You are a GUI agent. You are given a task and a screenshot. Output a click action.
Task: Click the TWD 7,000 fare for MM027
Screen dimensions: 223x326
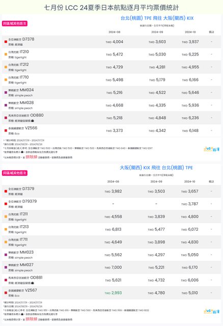click(113, 267)
